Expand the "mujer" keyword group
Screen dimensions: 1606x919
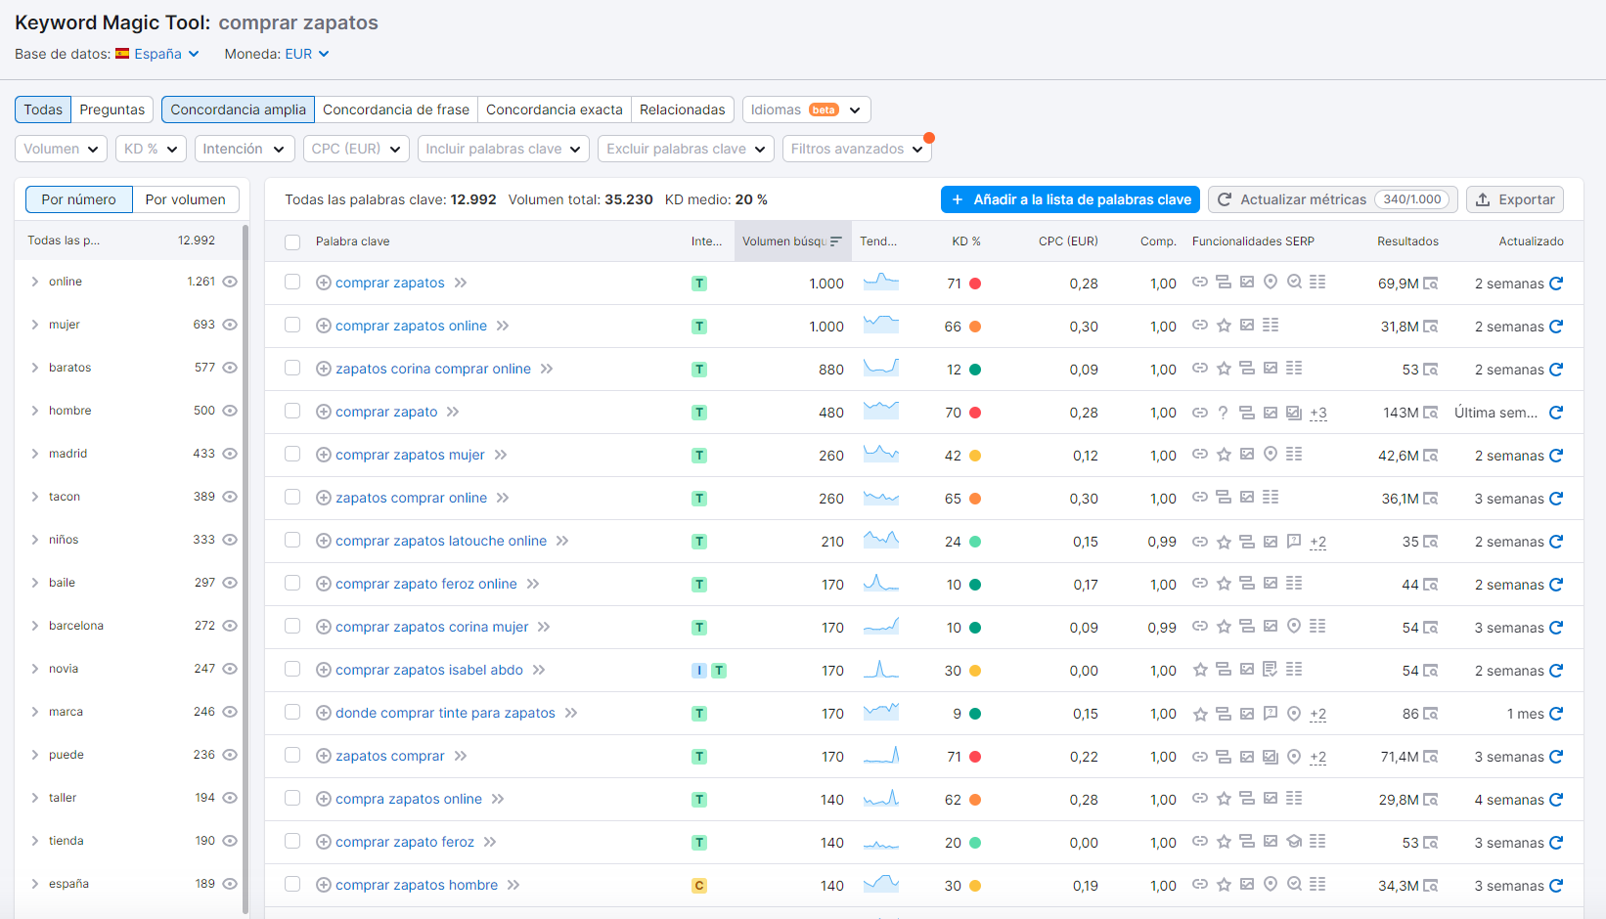(37, 324)
